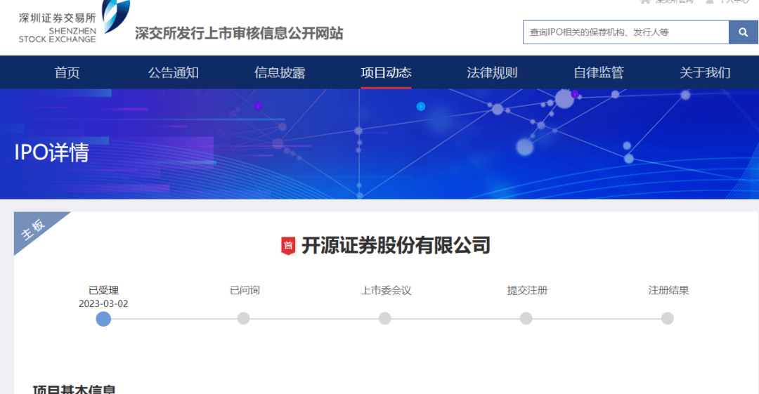Click the blue 已受理 progress dot
Viewport: 759px width, 394px height.
click(x=103, y=319)
